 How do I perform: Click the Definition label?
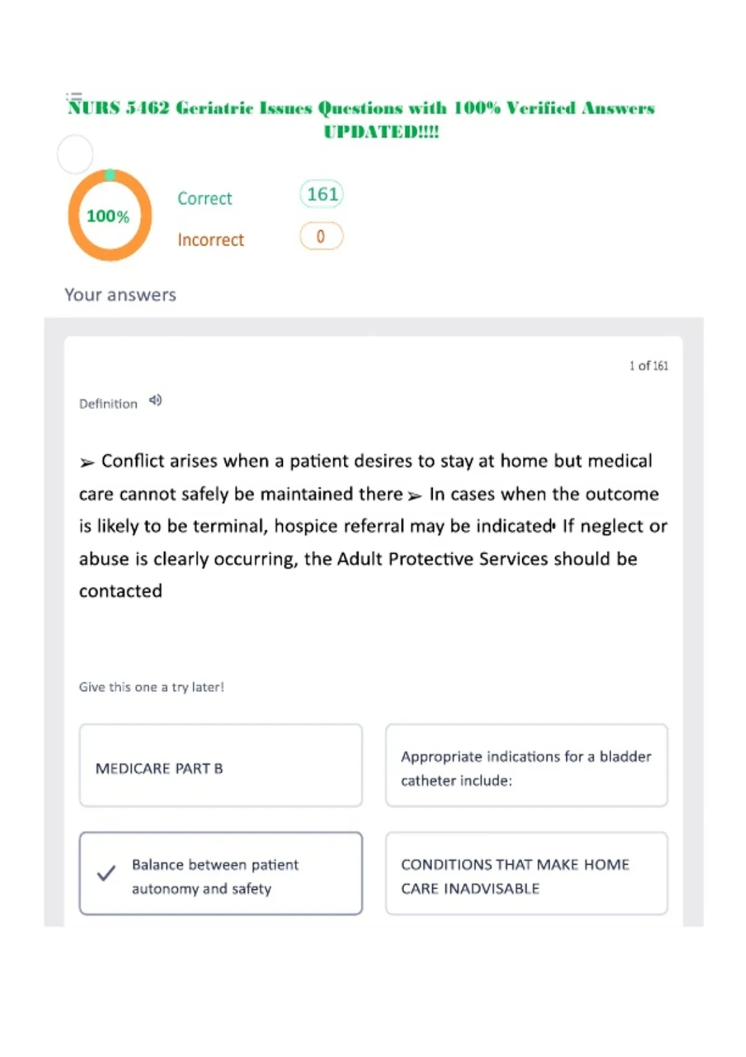tap(108, 404)
